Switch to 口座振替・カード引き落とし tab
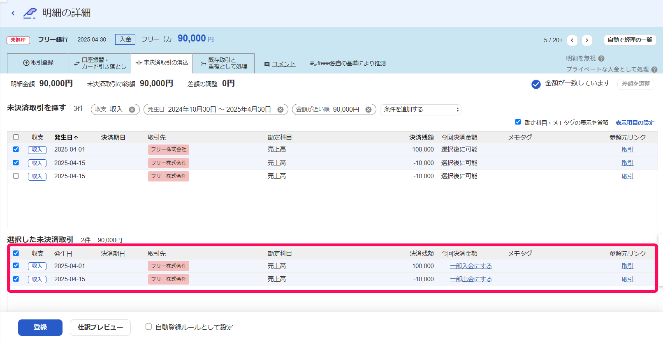Viewport: 663px width, 342px height. point(100,63)
